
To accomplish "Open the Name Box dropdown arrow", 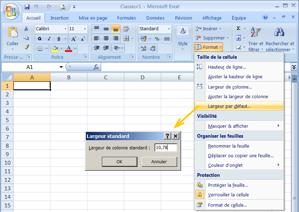I will pyautogui.click(x=61, y=67).
